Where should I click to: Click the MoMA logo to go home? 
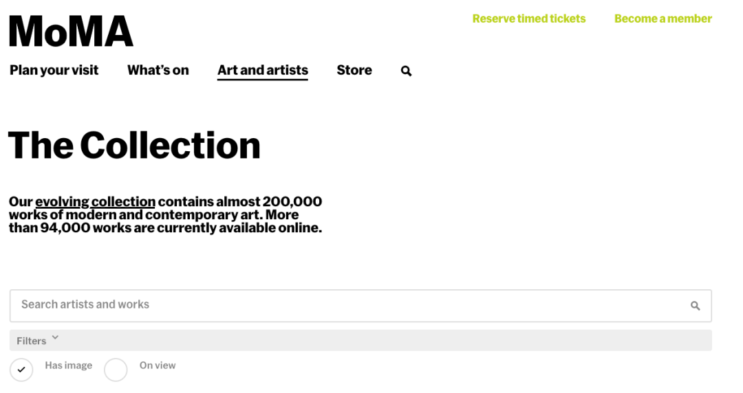point(71,31)
